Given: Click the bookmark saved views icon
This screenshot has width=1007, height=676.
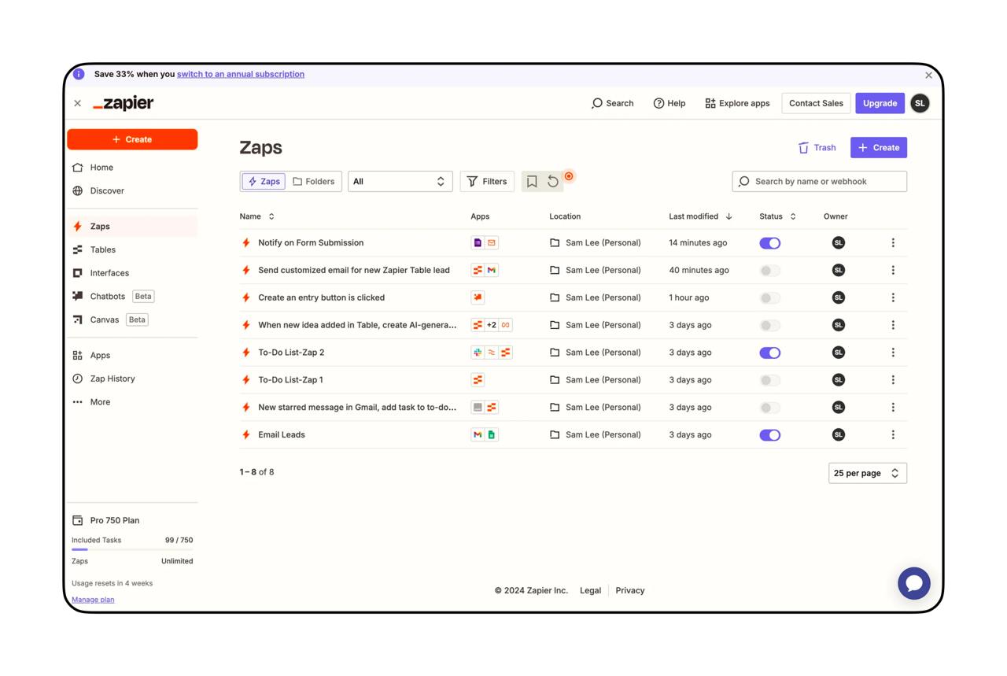Looking at the screenshot, I should (x=532, y=182).
